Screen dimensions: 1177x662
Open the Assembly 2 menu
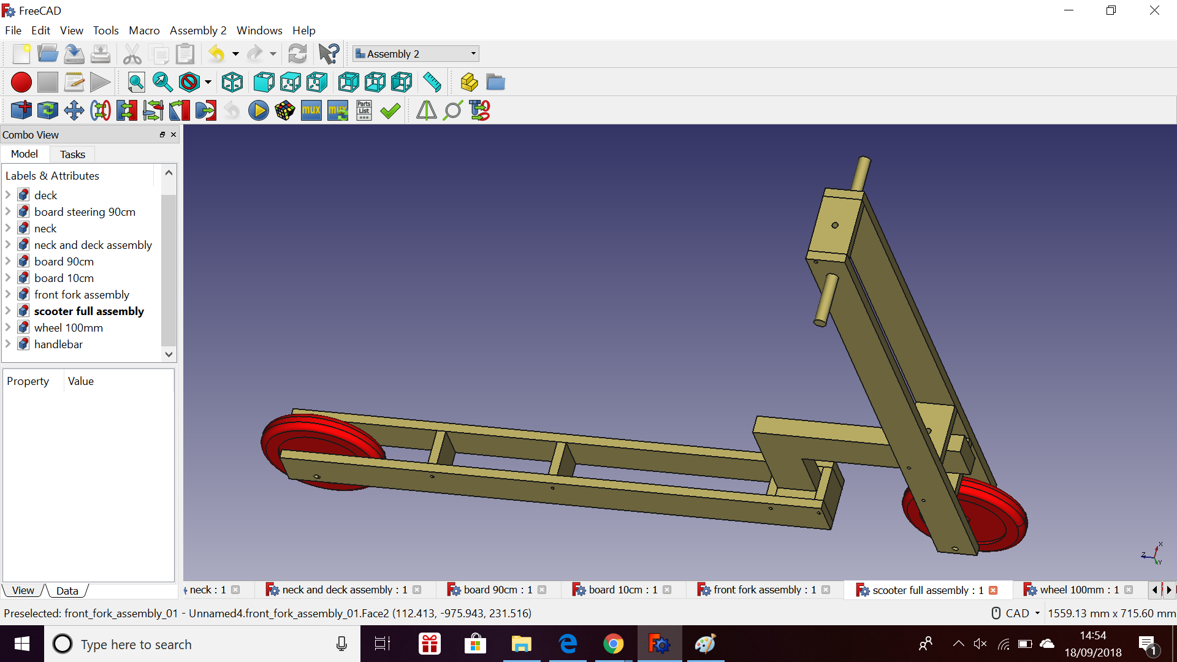click(x=198, y=30)
